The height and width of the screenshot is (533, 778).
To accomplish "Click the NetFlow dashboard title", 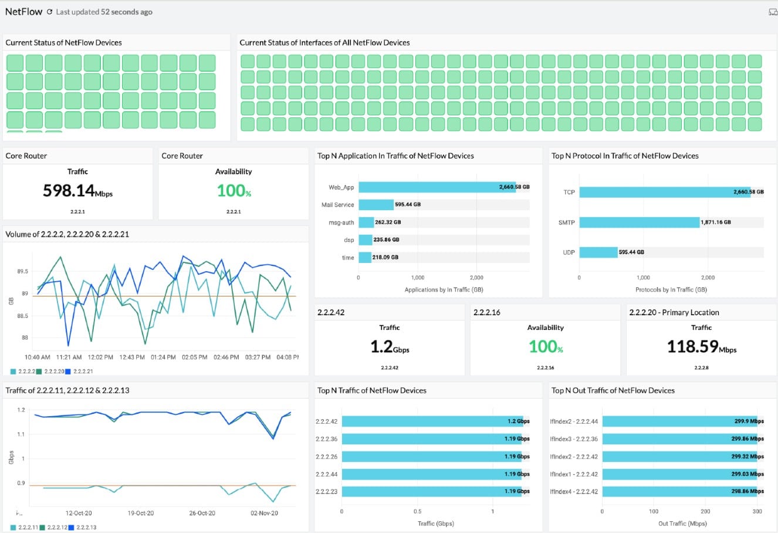I will (x=23, y=12).
